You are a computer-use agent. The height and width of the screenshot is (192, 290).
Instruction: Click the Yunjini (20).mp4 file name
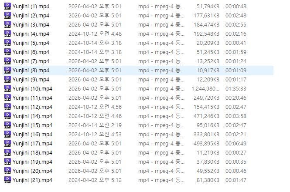(32, 171)
